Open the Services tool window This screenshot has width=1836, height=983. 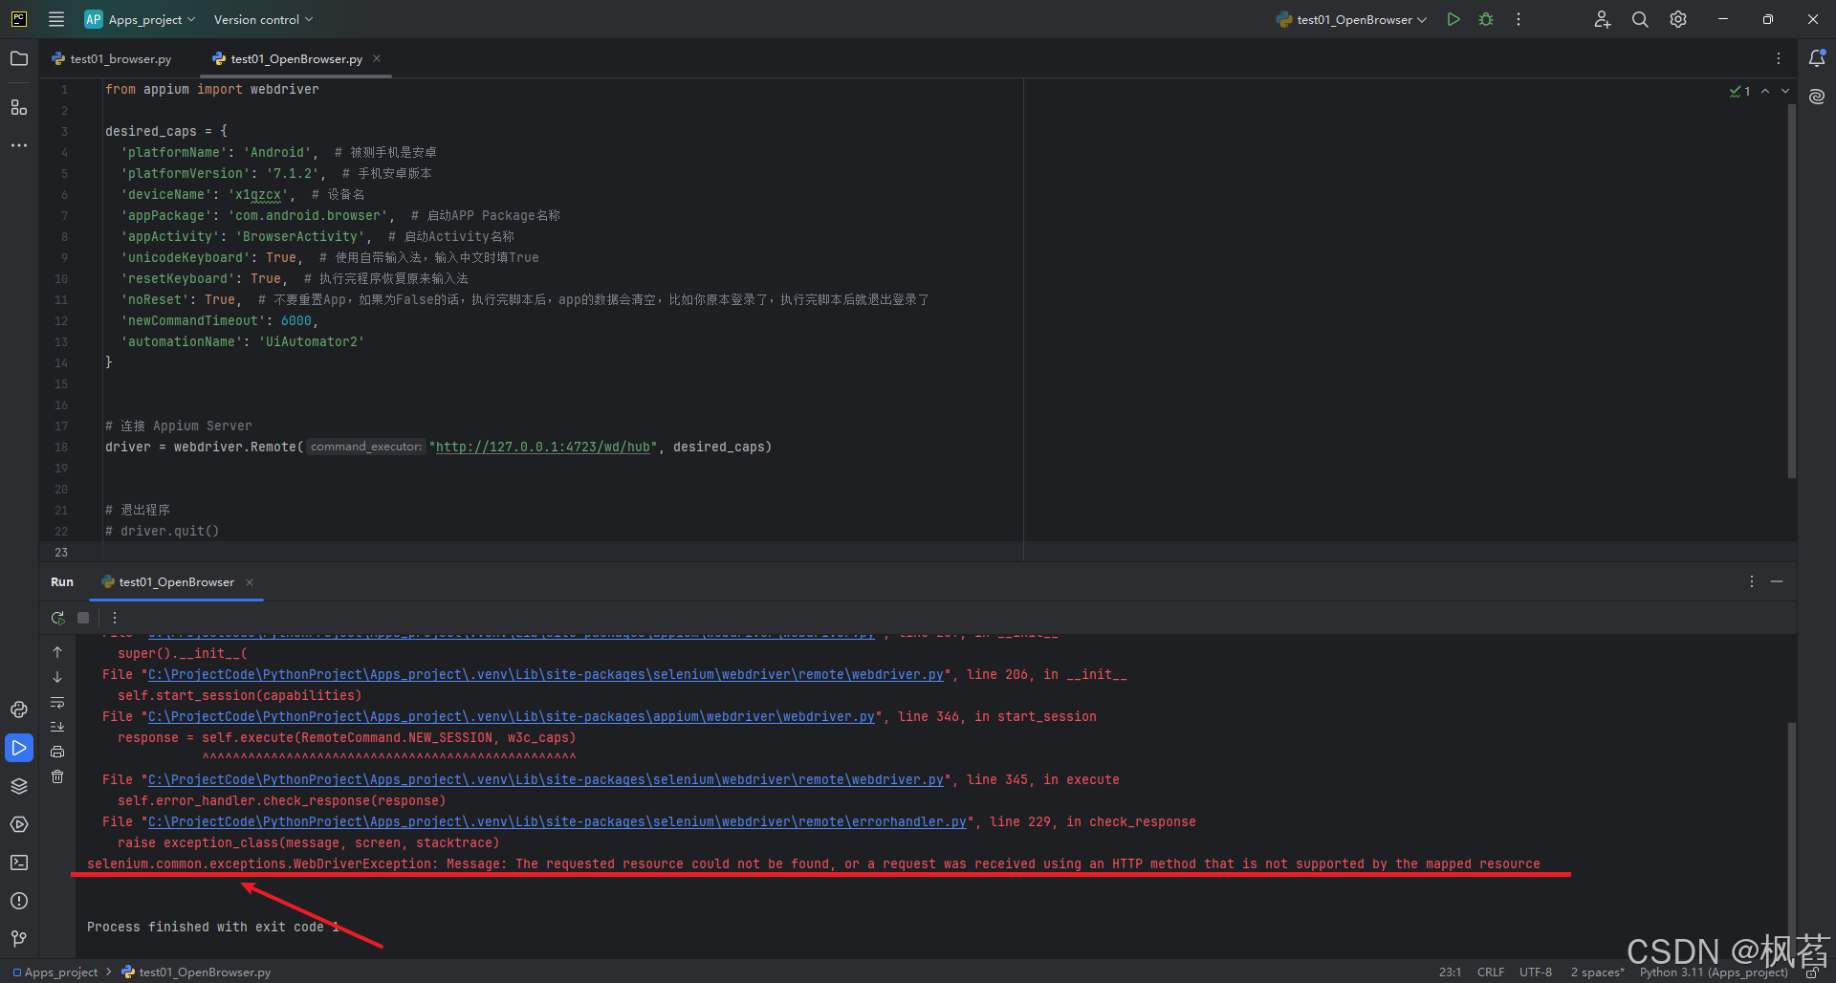[x=19, y=824]
